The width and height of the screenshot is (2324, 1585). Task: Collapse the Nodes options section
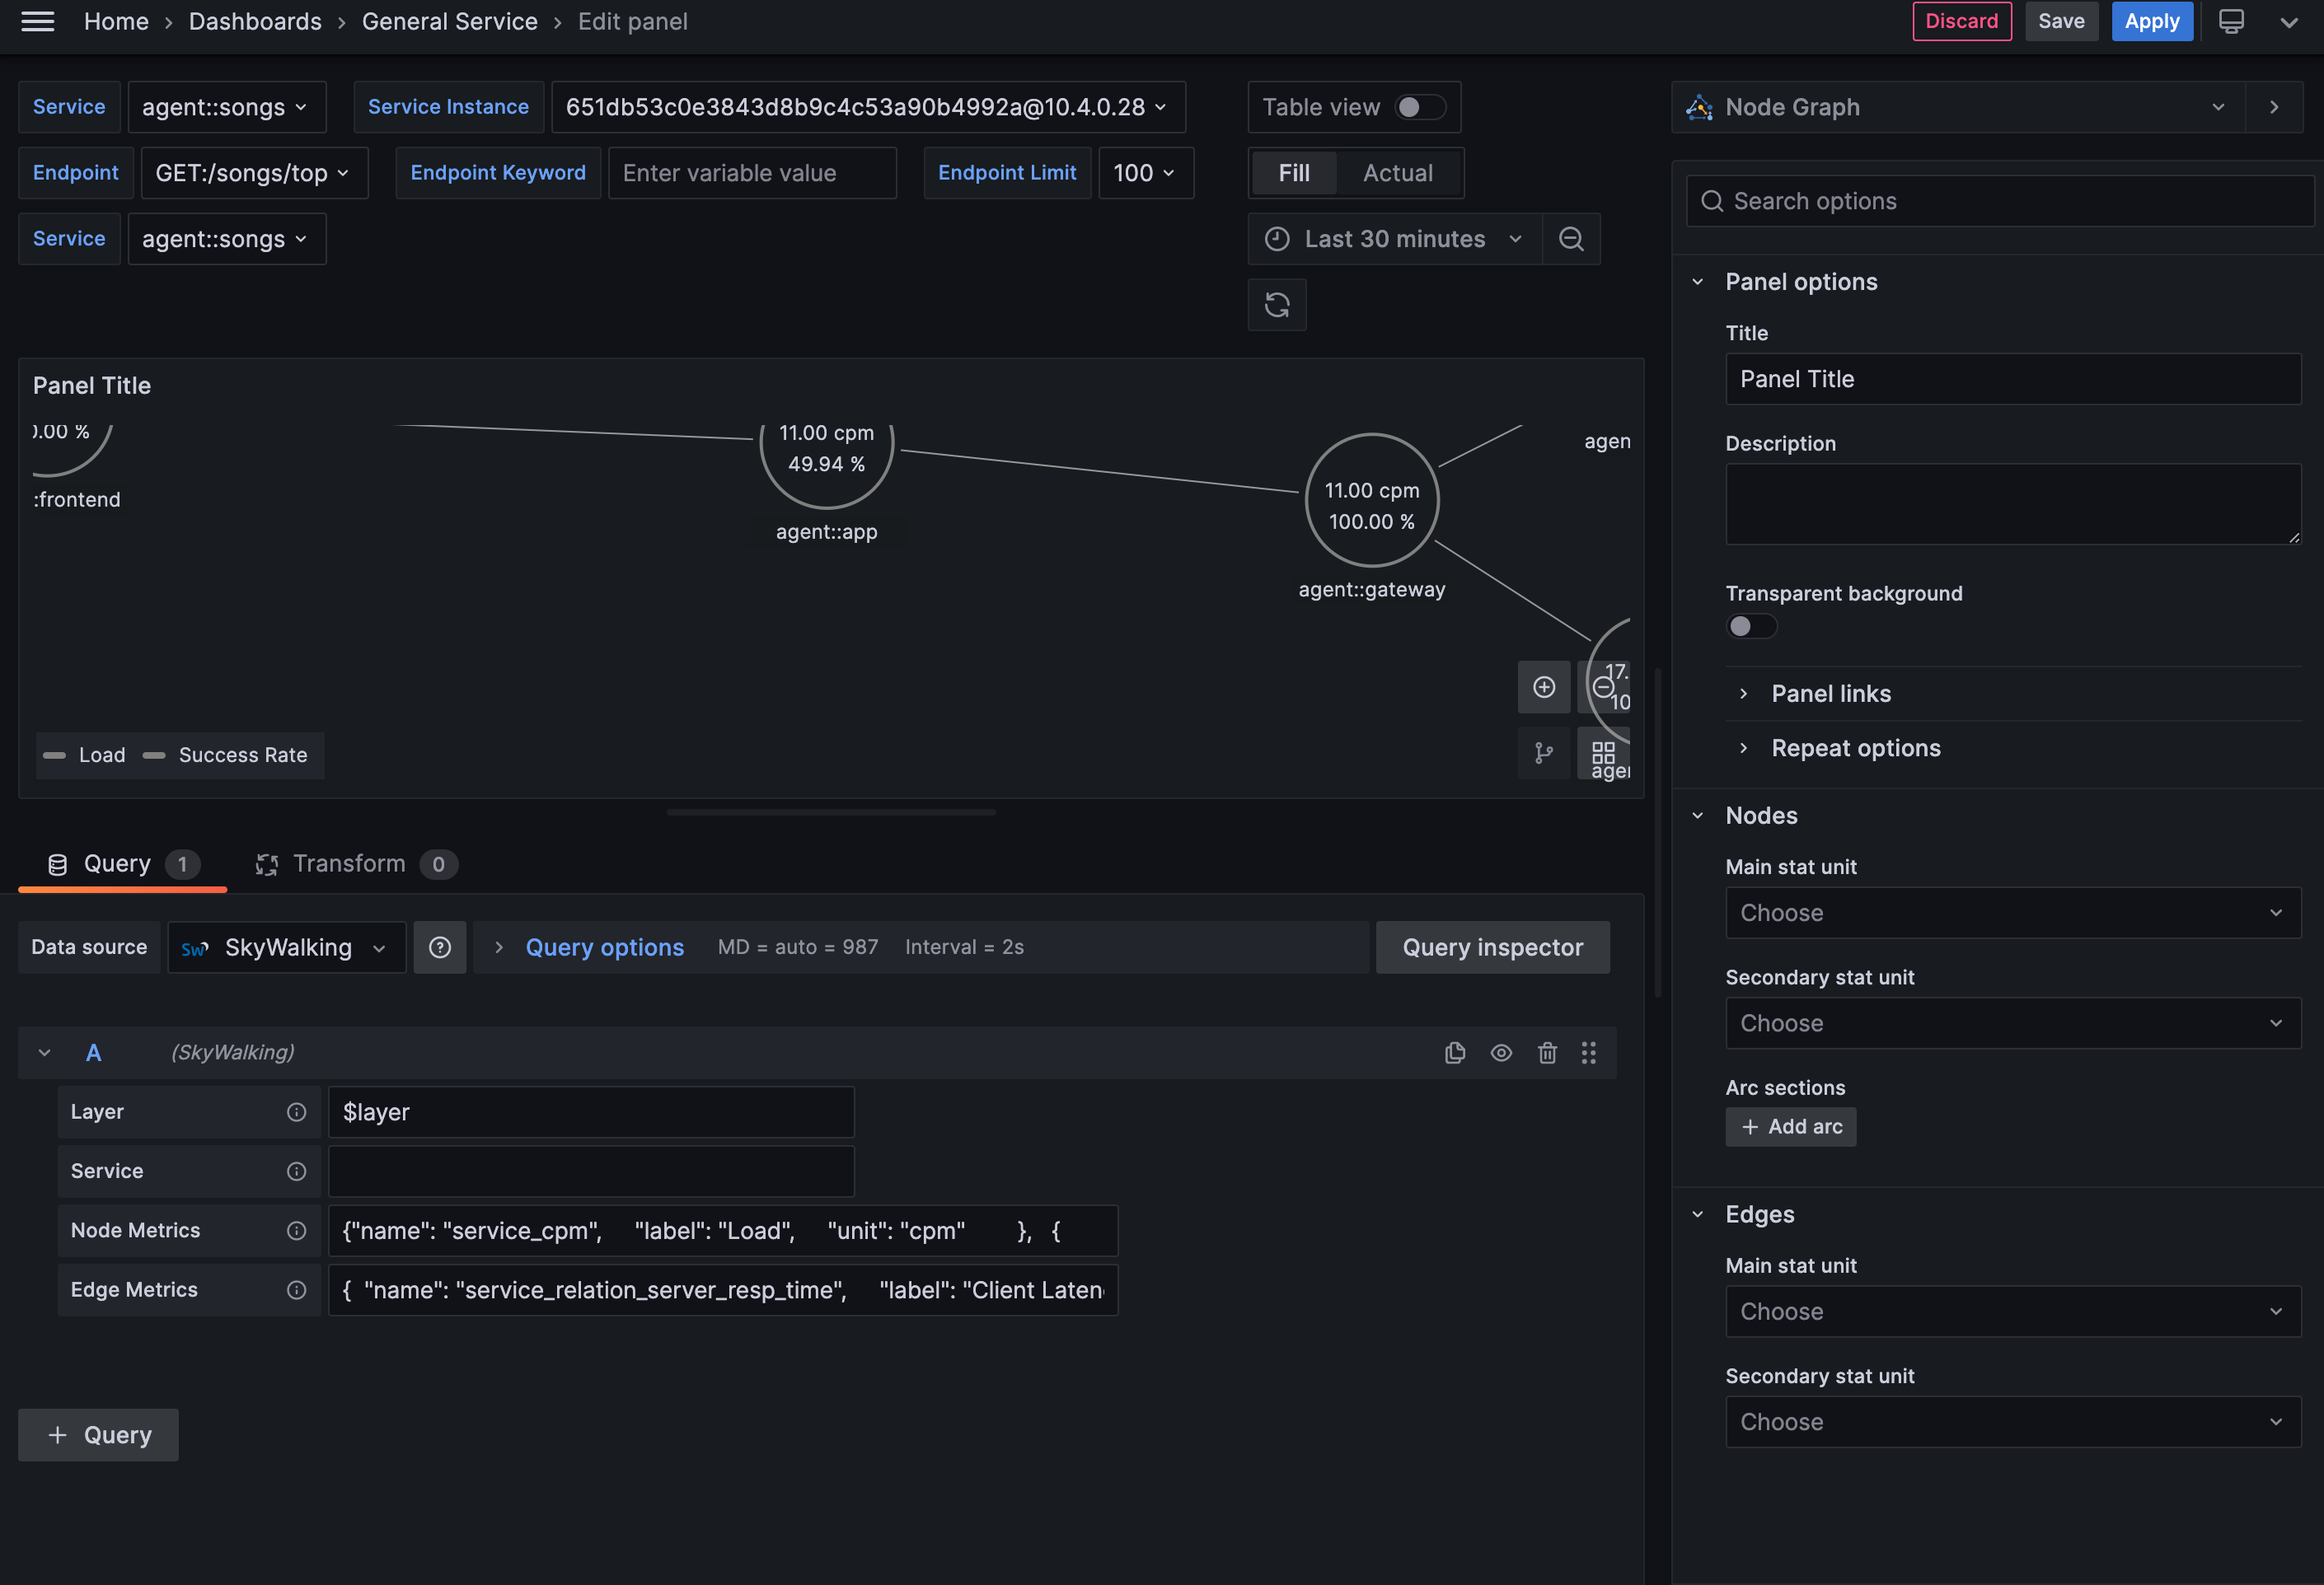point(1697,816)
